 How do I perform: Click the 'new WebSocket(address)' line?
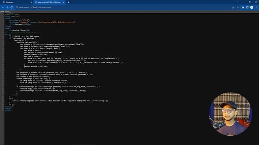click(34, 77)
